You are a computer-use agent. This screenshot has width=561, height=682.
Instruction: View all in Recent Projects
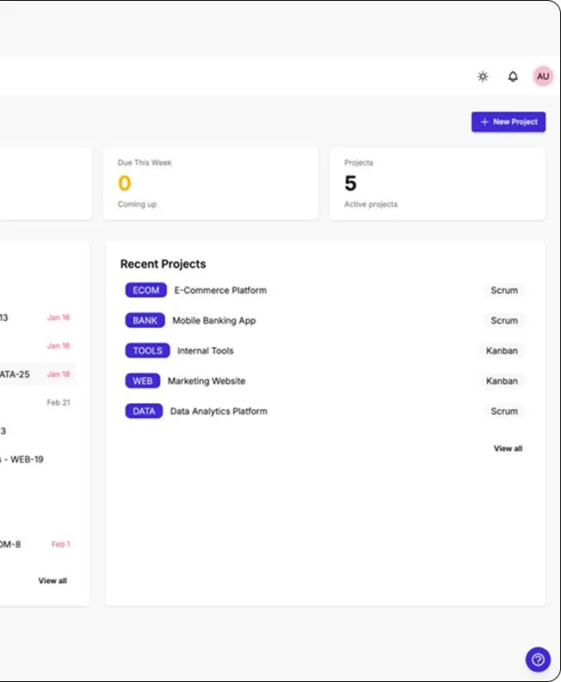click(x=508, y=449)
